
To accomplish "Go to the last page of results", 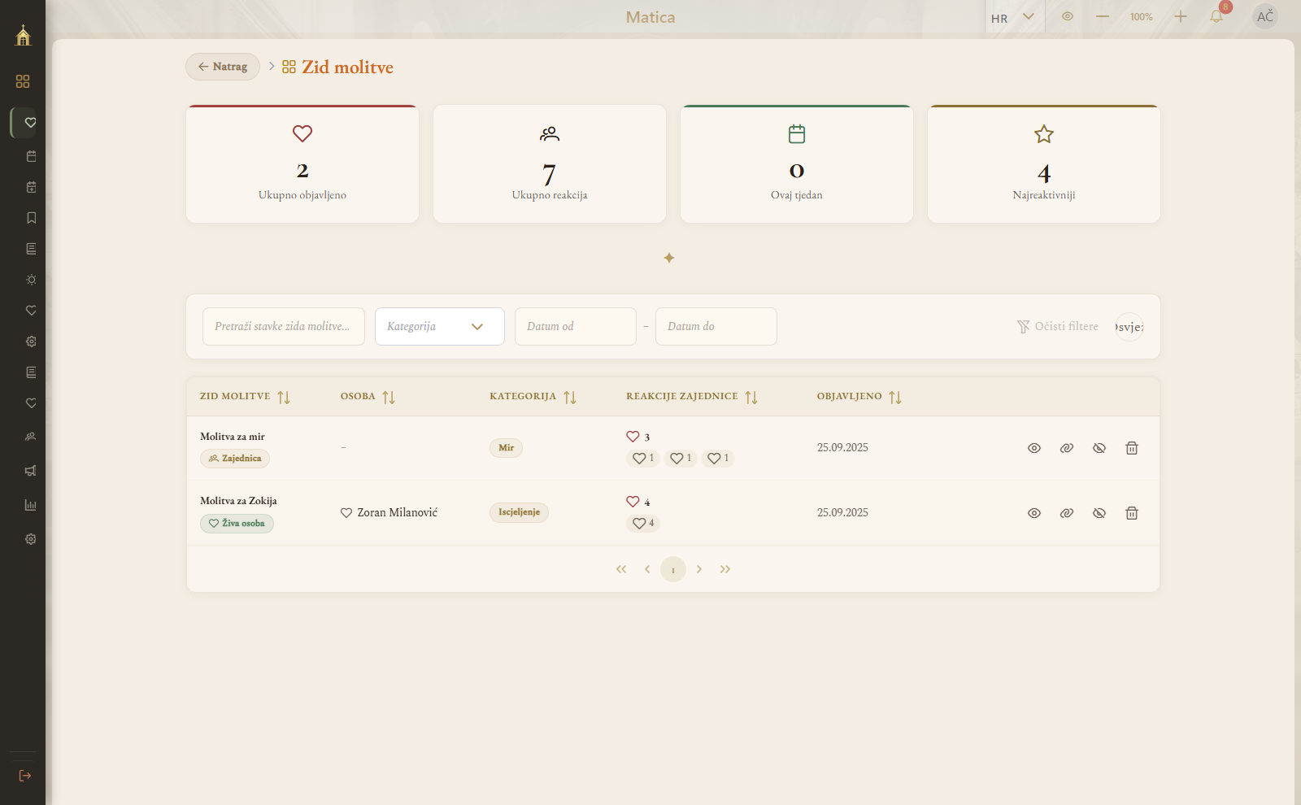I will pyautogui.click(x=725, y=569).
